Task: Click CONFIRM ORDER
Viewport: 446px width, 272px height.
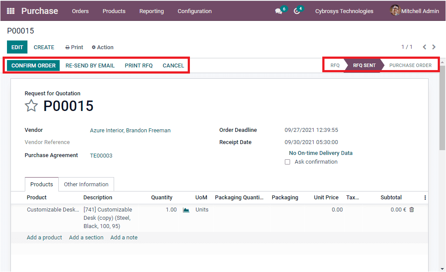Action: point(33,65)
